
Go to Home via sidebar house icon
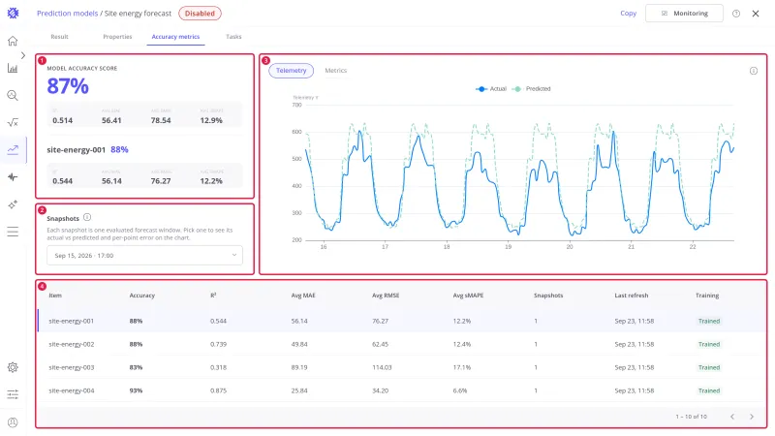pos(13,41)
